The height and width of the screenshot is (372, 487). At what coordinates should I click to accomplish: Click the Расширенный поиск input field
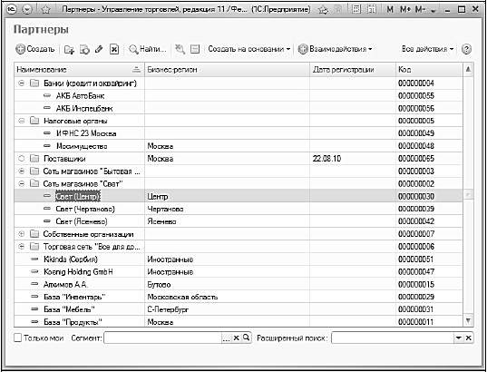coord(393,338)
